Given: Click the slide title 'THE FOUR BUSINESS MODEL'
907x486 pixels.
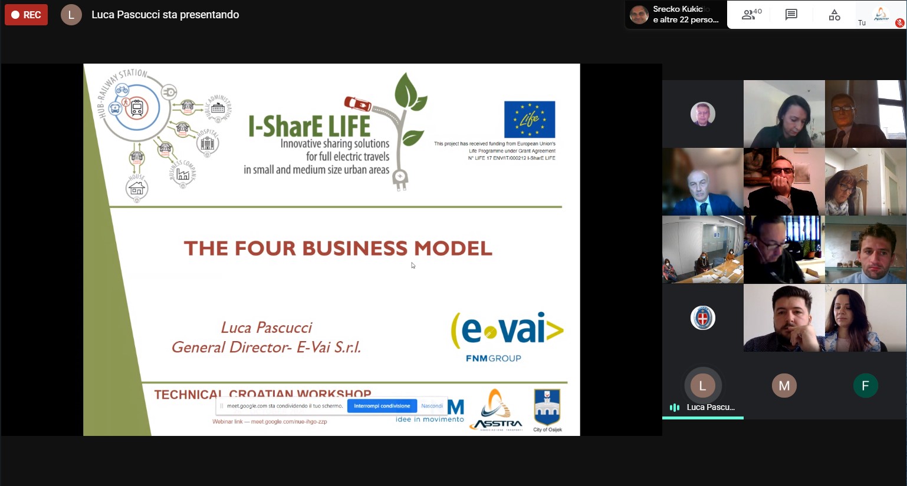Looking at the screenshot, I should point(338,248).
